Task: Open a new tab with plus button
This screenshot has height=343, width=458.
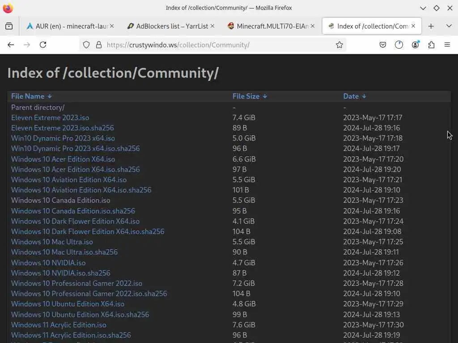Action: (x=431, y=26)
